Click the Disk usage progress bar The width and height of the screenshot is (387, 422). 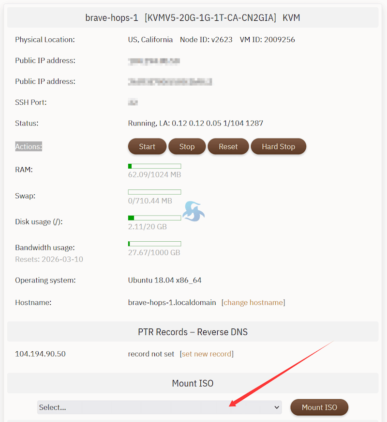point(154,218)
